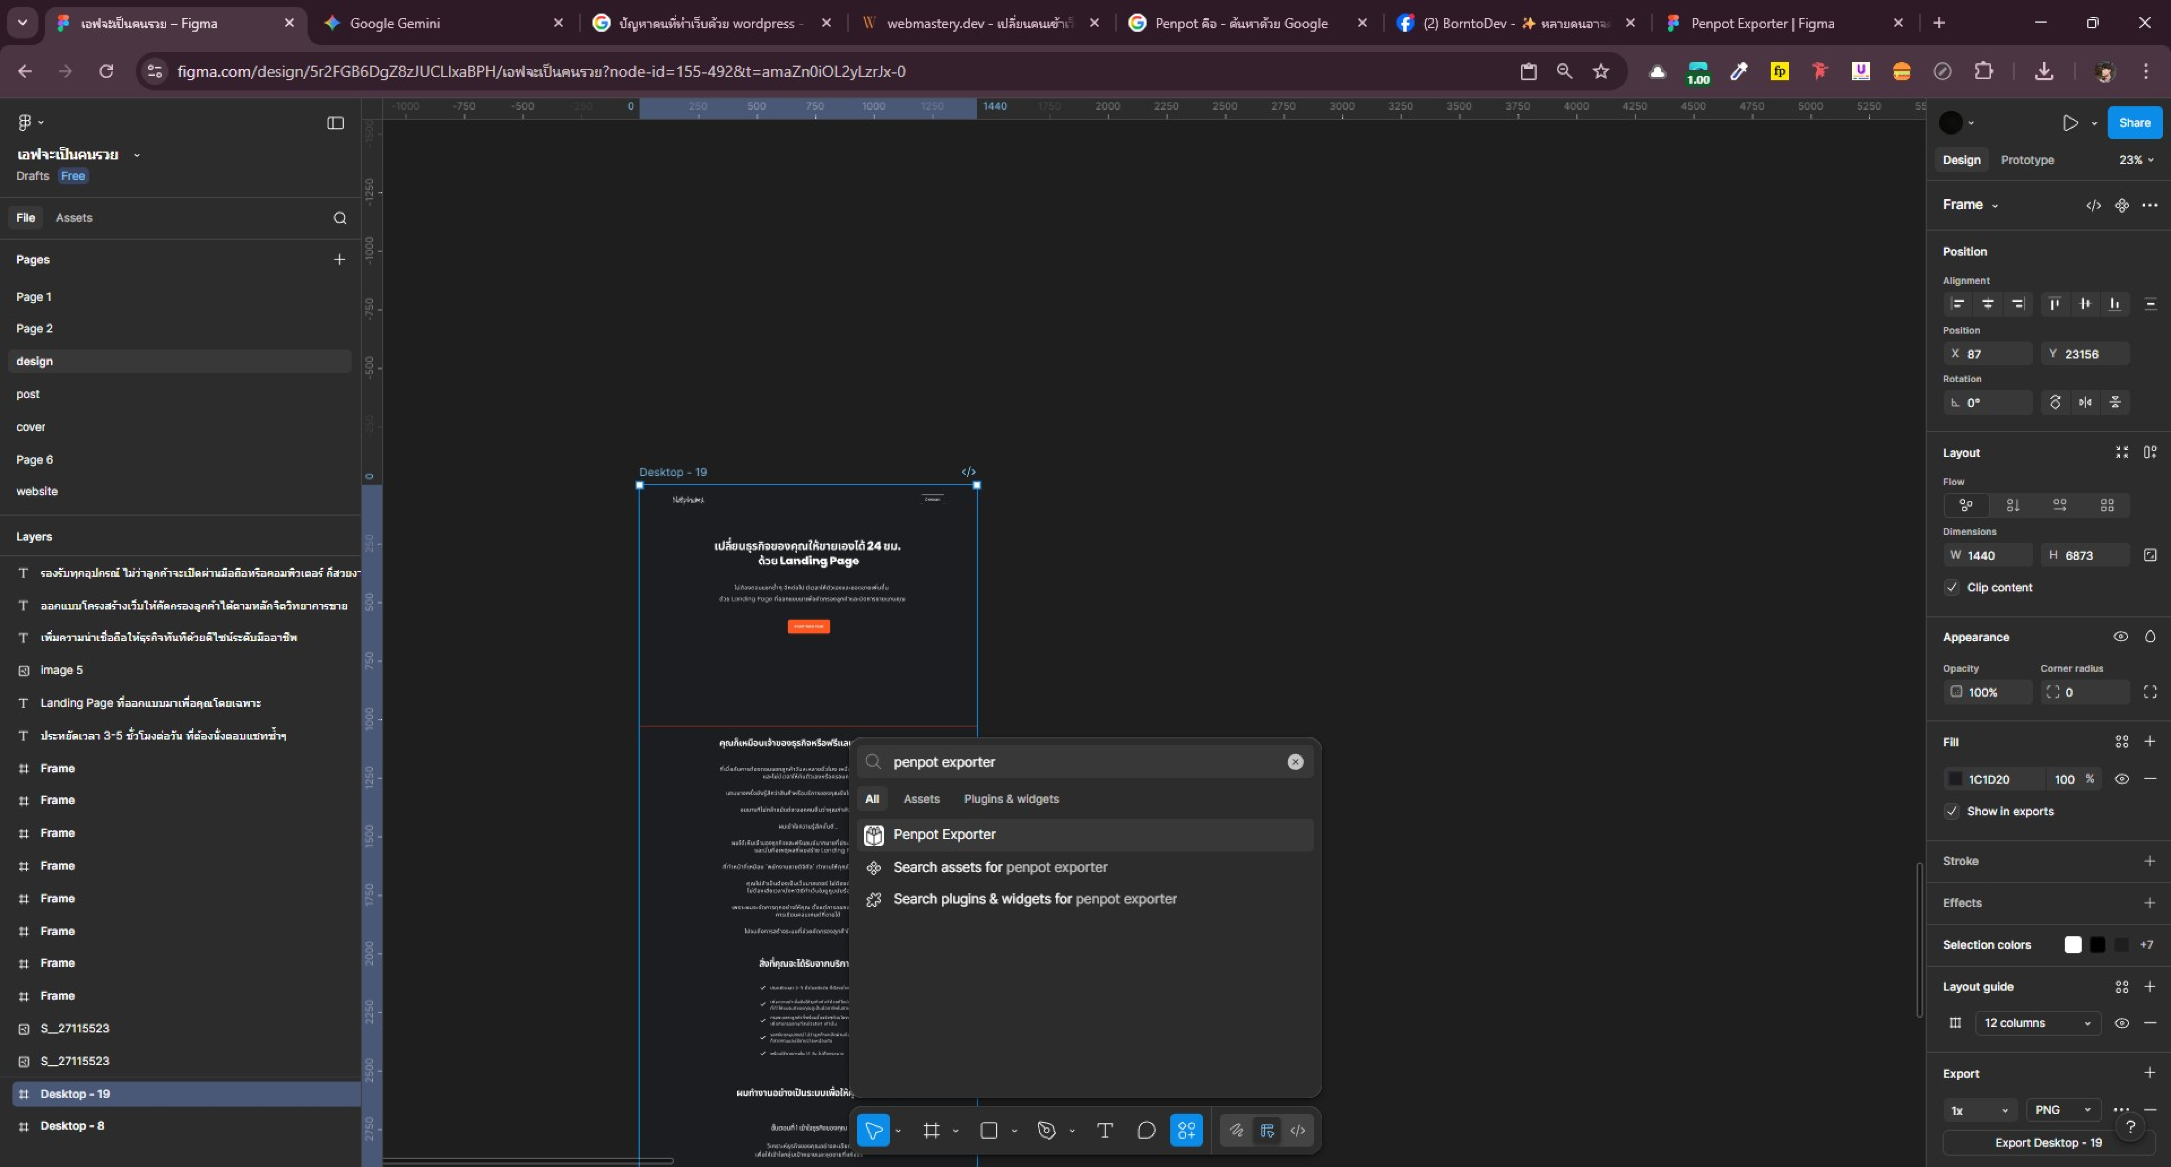Open dev mode code icon beside Frame
Screen dimensions: 2171x1167
[x=2094, y=206]
